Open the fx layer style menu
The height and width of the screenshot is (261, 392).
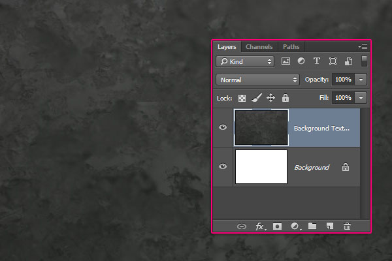click(260, 226)
